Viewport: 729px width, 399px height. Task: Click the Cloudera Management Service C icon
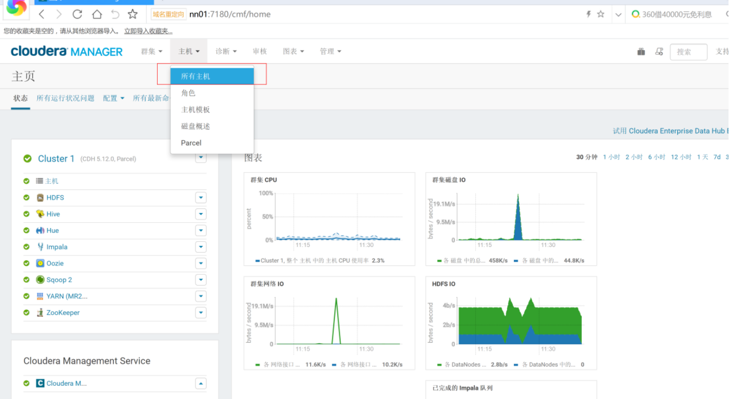click(40, 383)
